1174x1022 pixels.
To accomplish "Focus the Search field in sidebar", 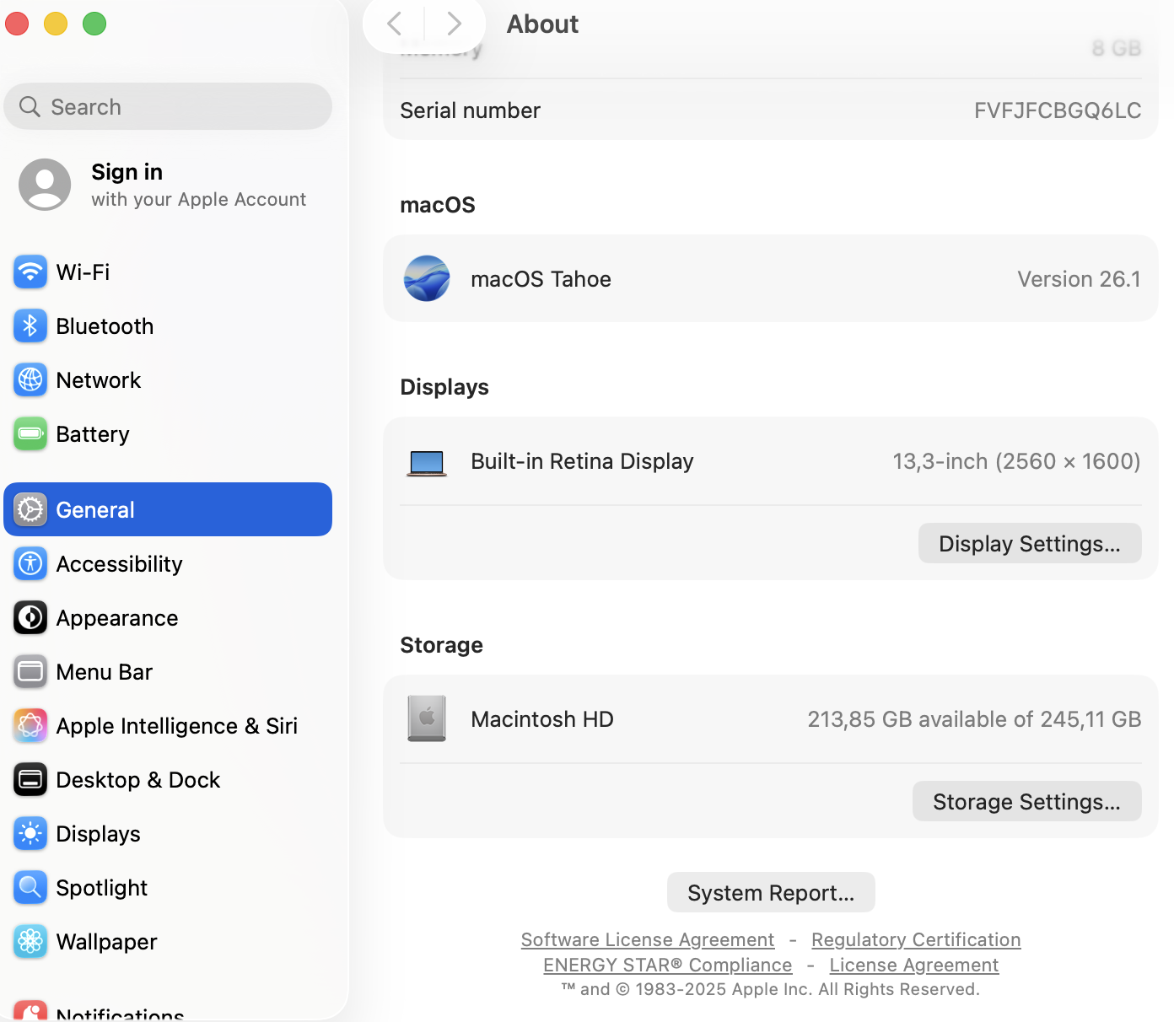I will (x=168, y=106).
